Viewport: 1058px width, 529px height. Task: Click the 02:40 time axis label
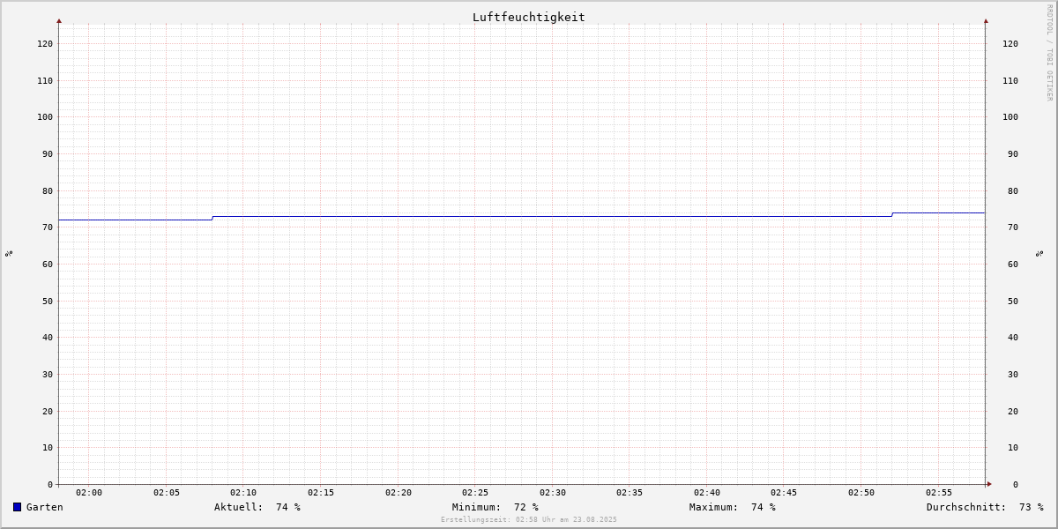(707, 493)
